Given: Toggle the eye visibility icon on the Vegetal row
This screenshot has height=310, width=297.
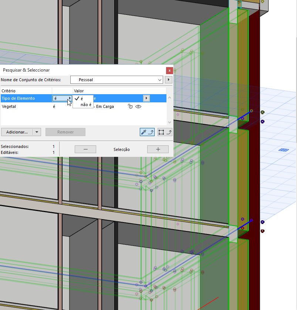Looking at the screenshot, I should pos(138,106).
